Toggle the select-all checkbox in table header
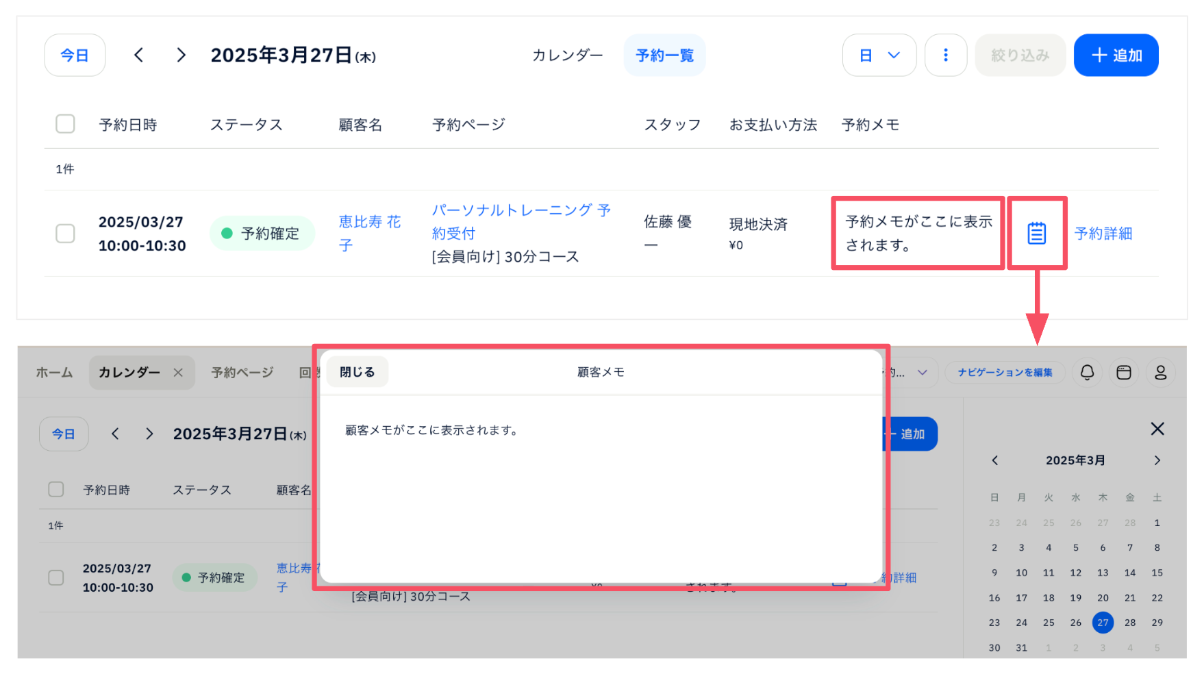 click(65, 124)
